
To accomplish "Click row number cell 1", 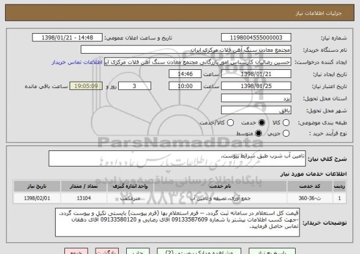I will pyautogui.click(x=339, y=198).
